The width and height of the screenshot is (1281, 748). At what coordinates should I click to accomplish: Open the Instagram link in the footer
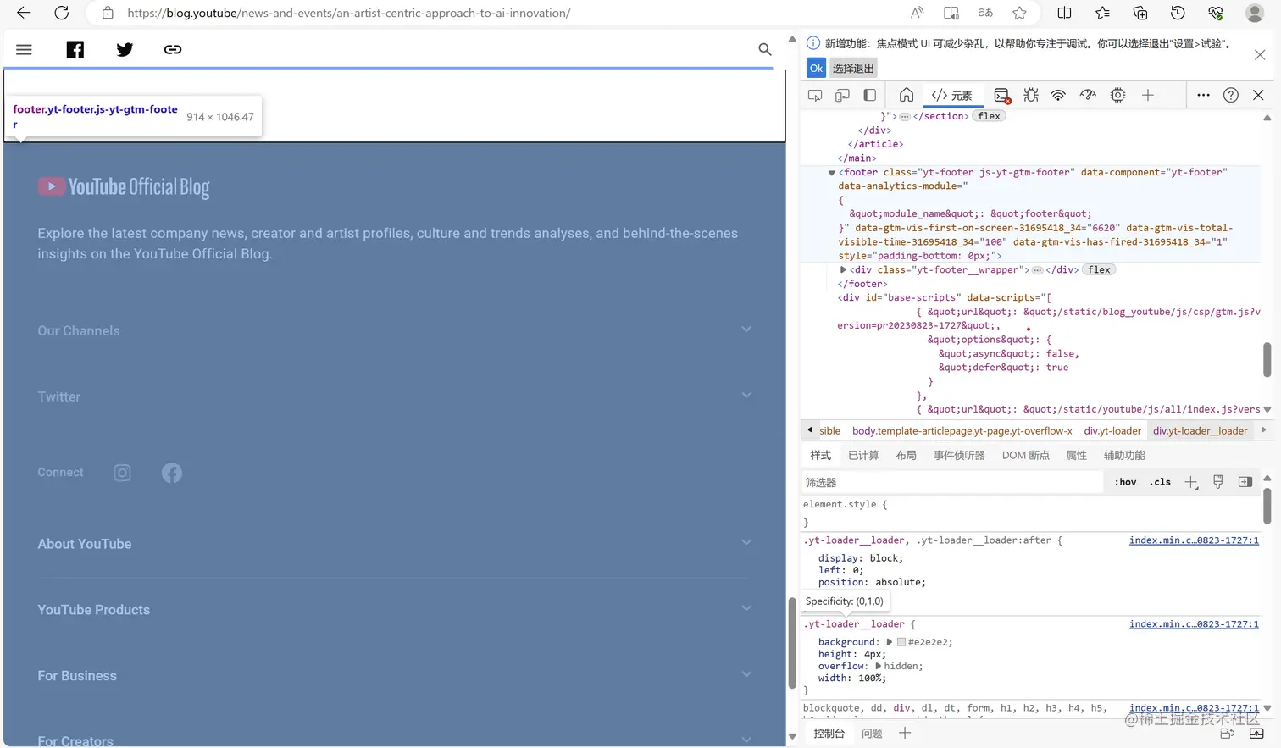(123, 473)
